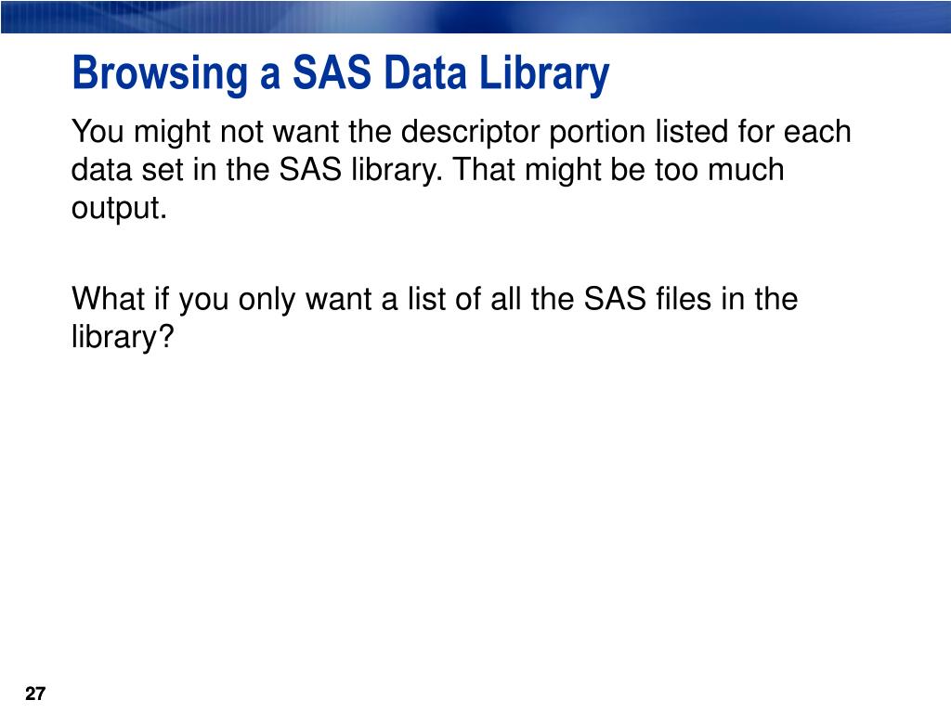The image size is (951, 713).
Task: Click the slide number 27
Action: (x=36, y=693)
